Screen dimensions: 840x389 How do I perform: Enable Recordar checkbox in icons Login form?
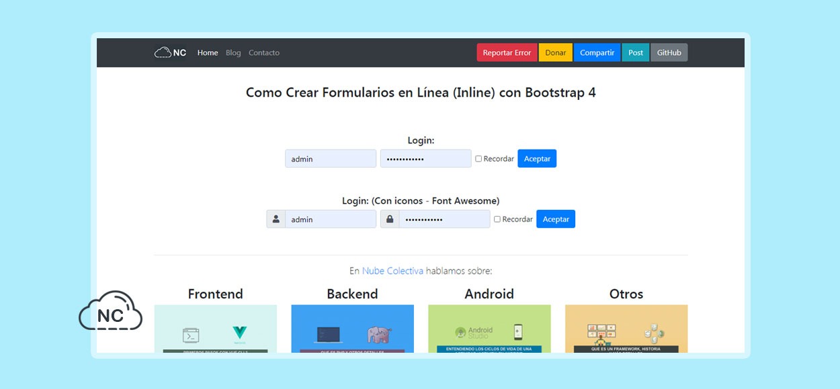click(497, 219)
